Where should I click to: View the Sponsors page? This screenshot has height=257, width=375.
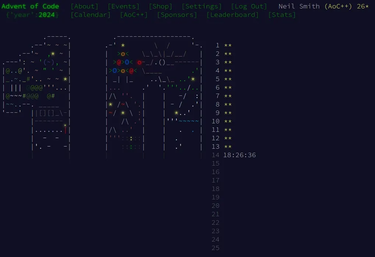(177, 15)
